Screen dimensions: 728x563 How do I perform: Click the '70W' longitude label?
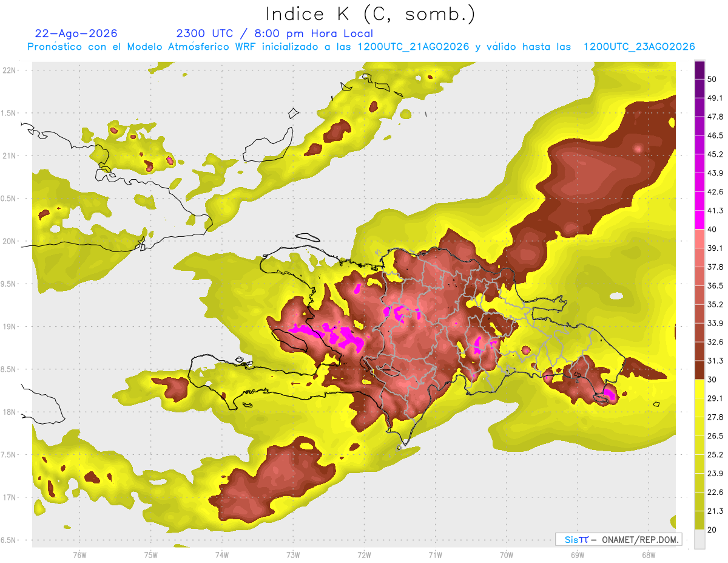point(507,554)
